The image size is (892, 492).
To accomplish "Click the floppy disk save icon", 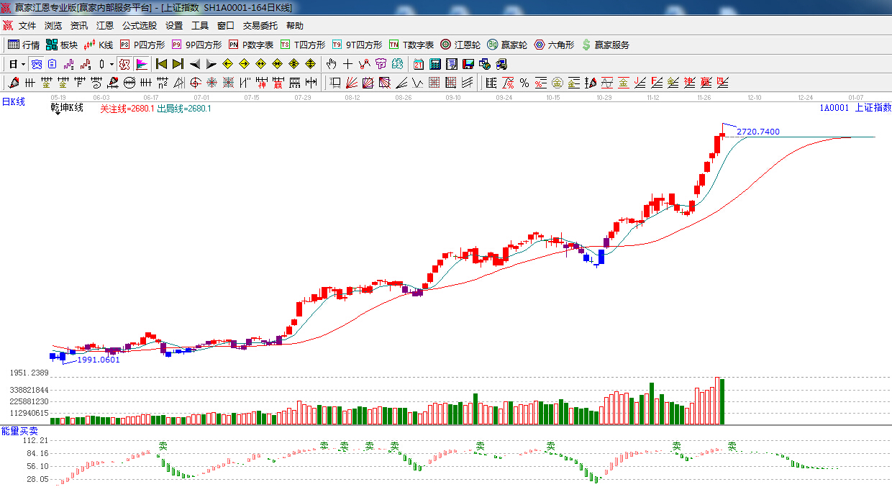I will pos(468,64).
